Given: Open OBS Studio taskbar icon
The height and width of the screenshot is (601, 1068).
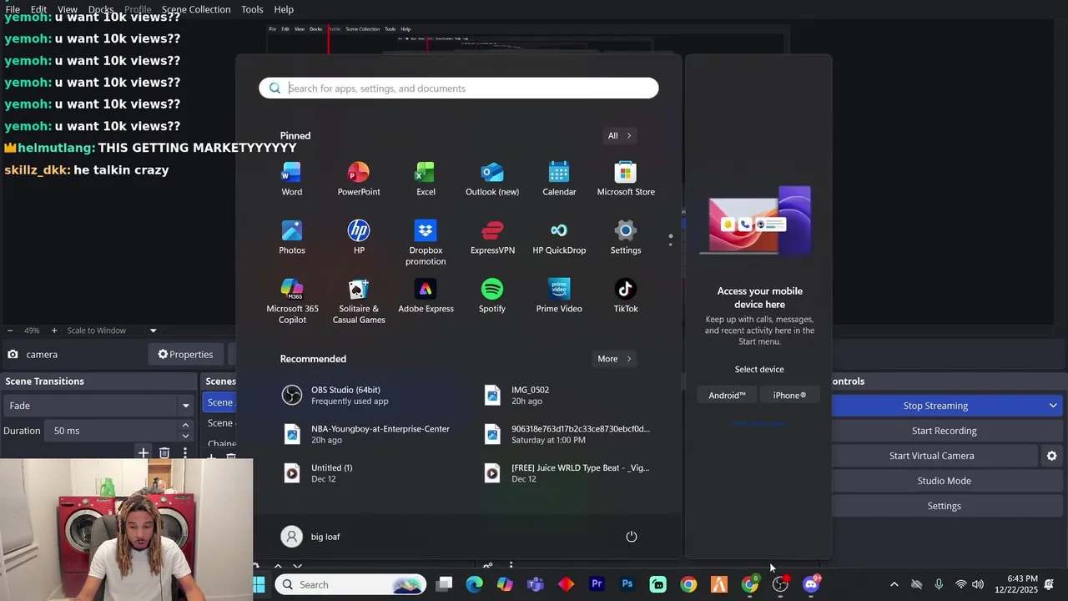Looking at the screenshot, I should click(x=780, y=584).
